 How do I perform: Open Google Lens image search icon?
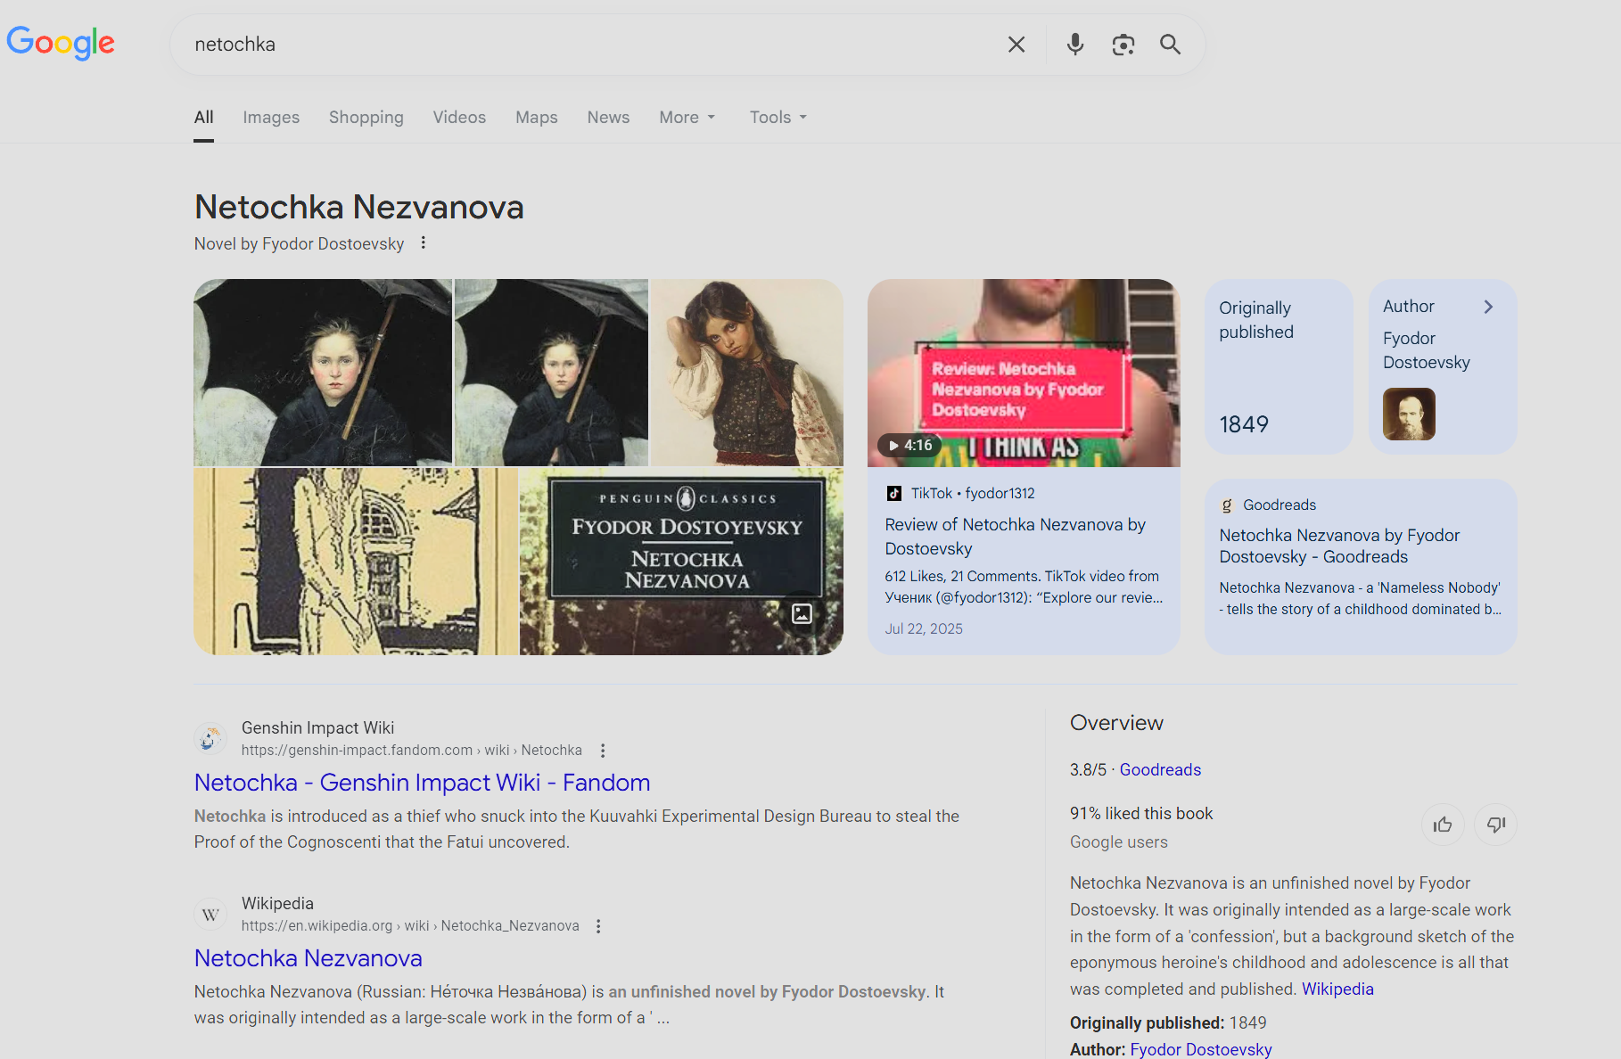pyautogui.click(x=1123, y=45)
